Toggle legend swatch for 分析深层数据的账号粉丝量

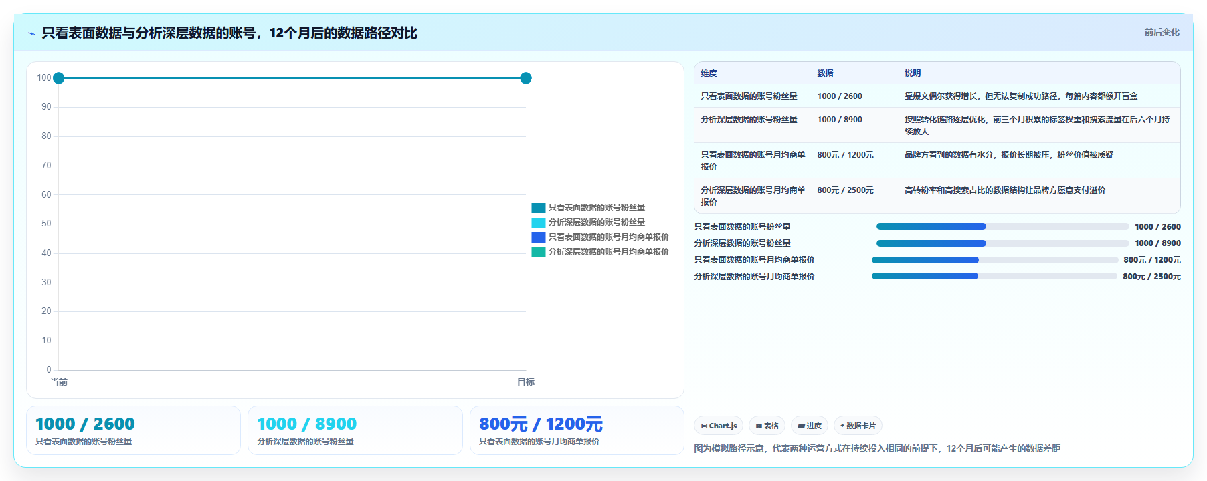click(539, 222)
